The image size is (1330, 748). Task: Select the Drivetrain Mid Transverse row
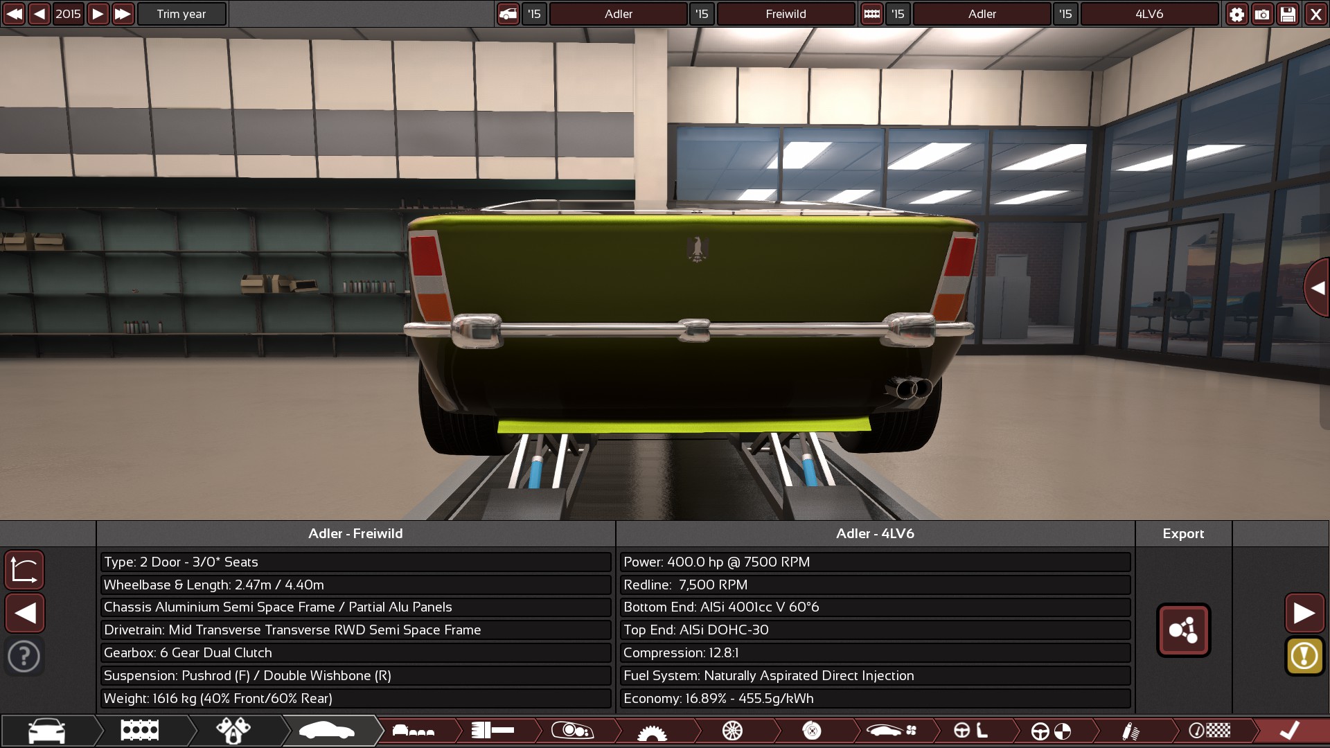(x=355, y=630)
